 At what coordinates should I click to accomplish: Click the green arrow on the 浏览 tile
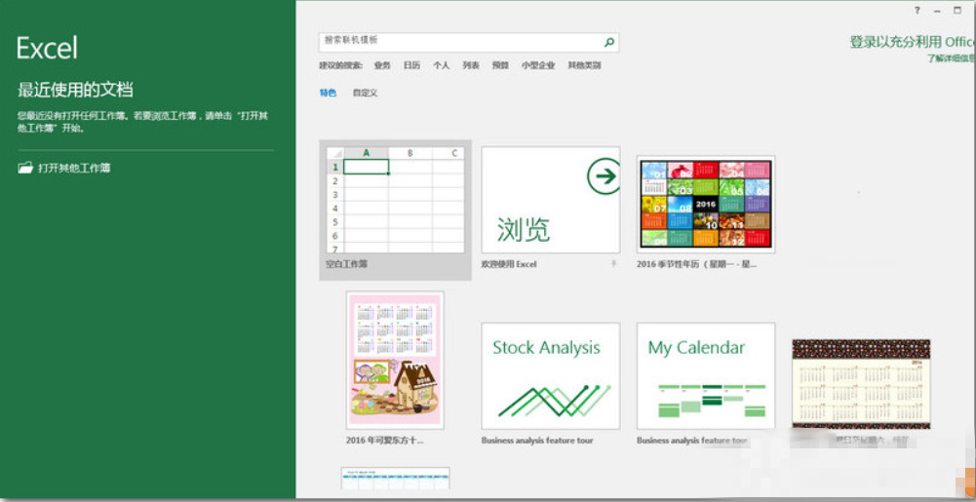[x=604, y=176]
